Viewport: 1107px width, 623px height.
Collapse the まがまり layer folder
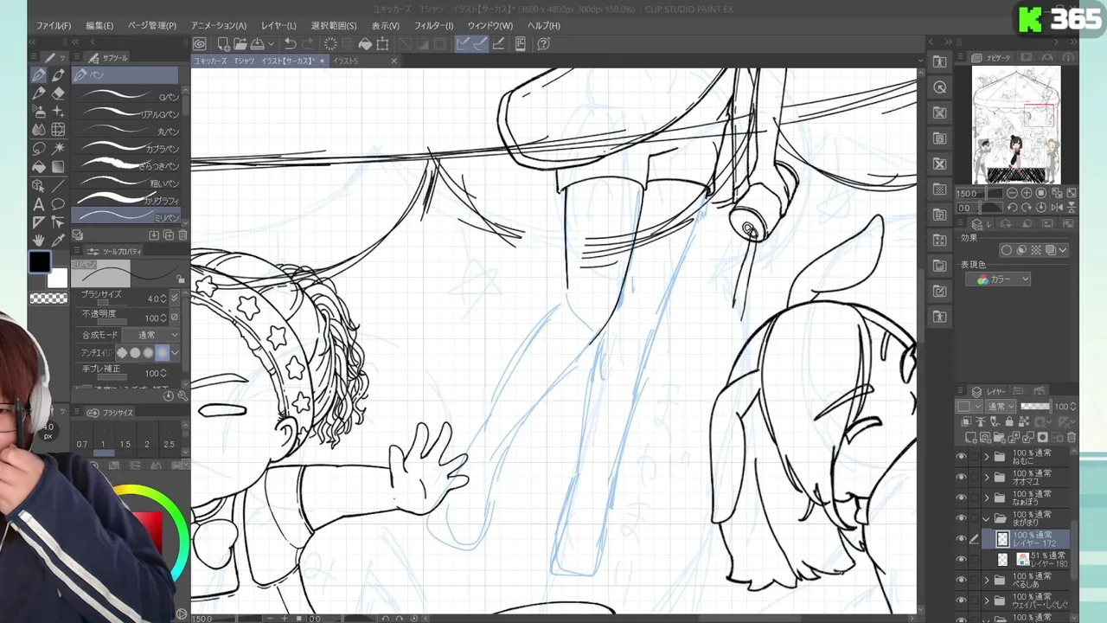point(987,518)
